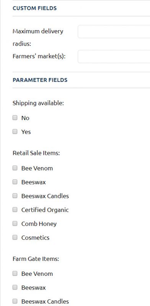Image resolution: width=150 pixels, height=306 pixels.
Task: Tick Bee Venom under Retail Sale Items
Action: click(x=15, y=168)
